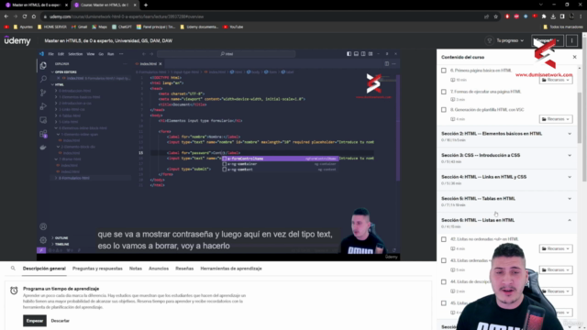Switch to the Reseñas tab

pyautogui.click(x=184, y=269)
